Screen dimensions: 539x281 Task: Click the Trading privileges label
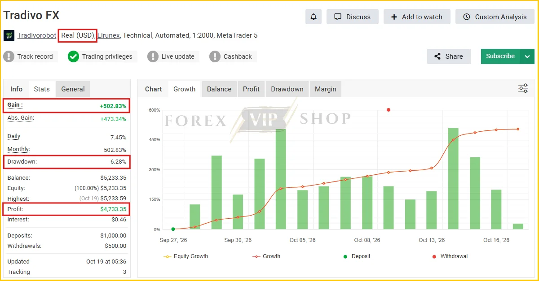pos(107,56)
